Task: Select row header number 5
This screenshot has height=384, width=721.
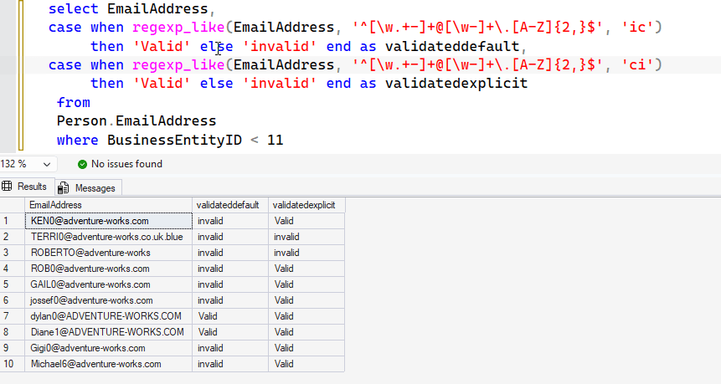Action: (13, 284)
